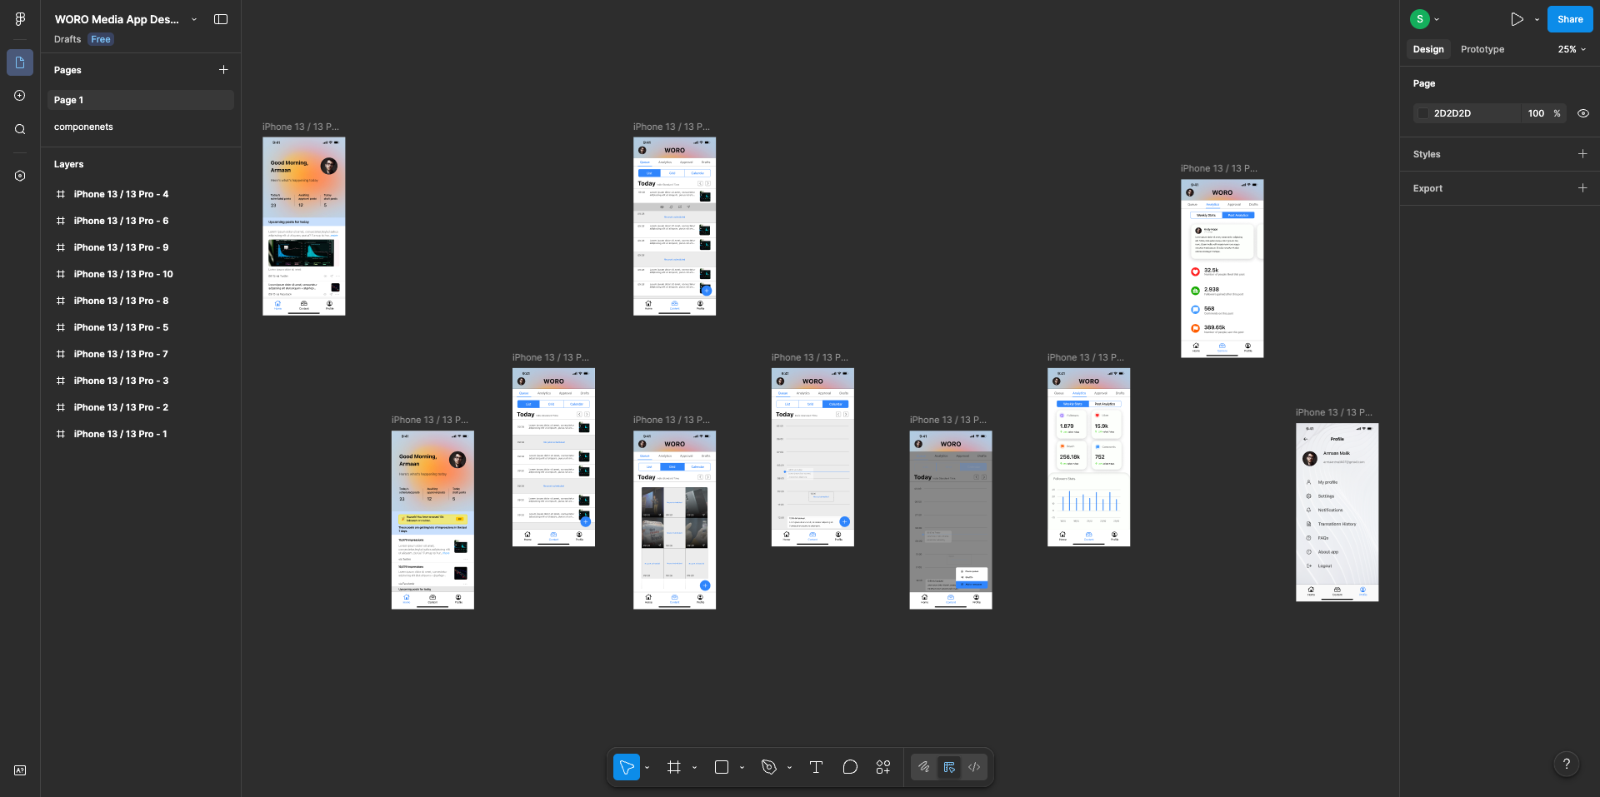The width and height of the screenshot is (1600, 797).
Task: Open the Figma main menu logo icon
Action: click(x=20, y=18)
